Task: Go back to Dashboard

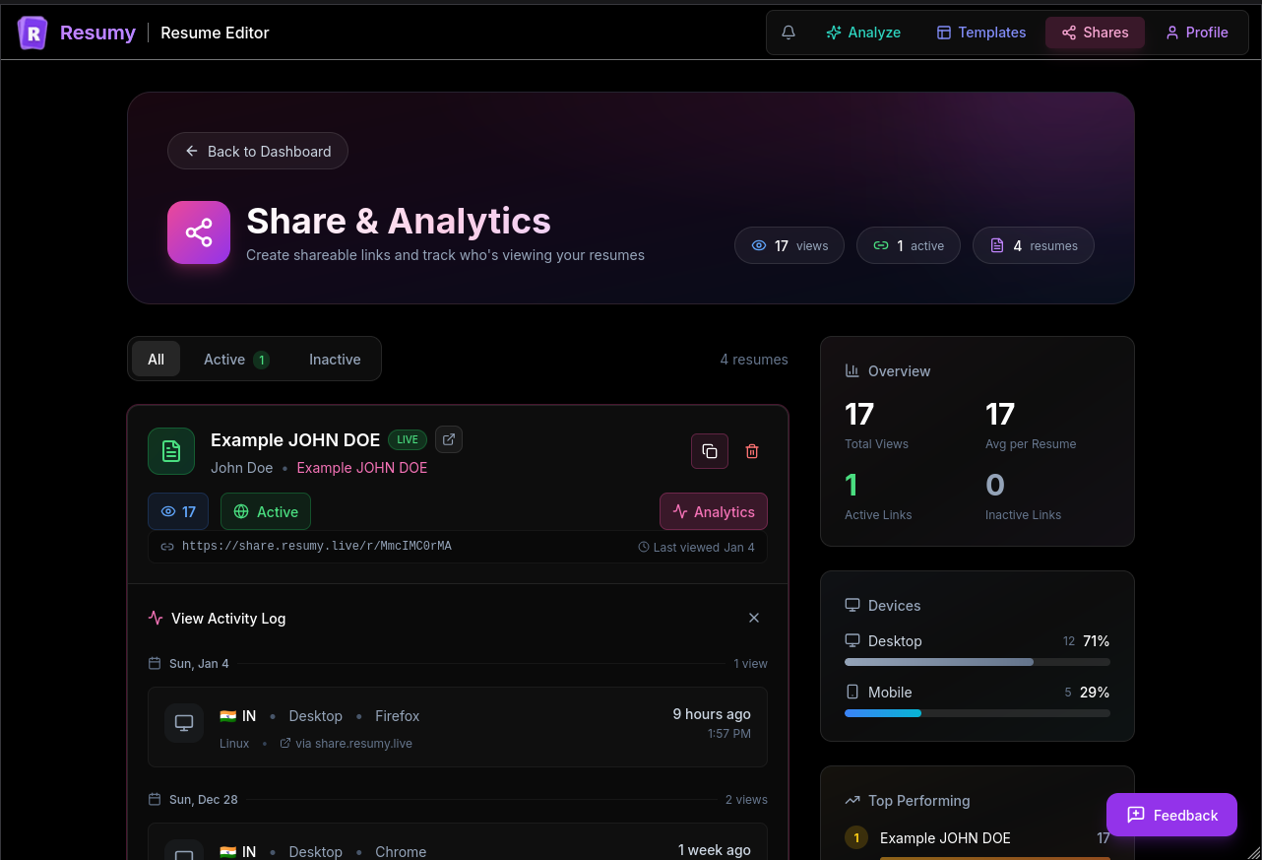Action: tap(258, 151)
